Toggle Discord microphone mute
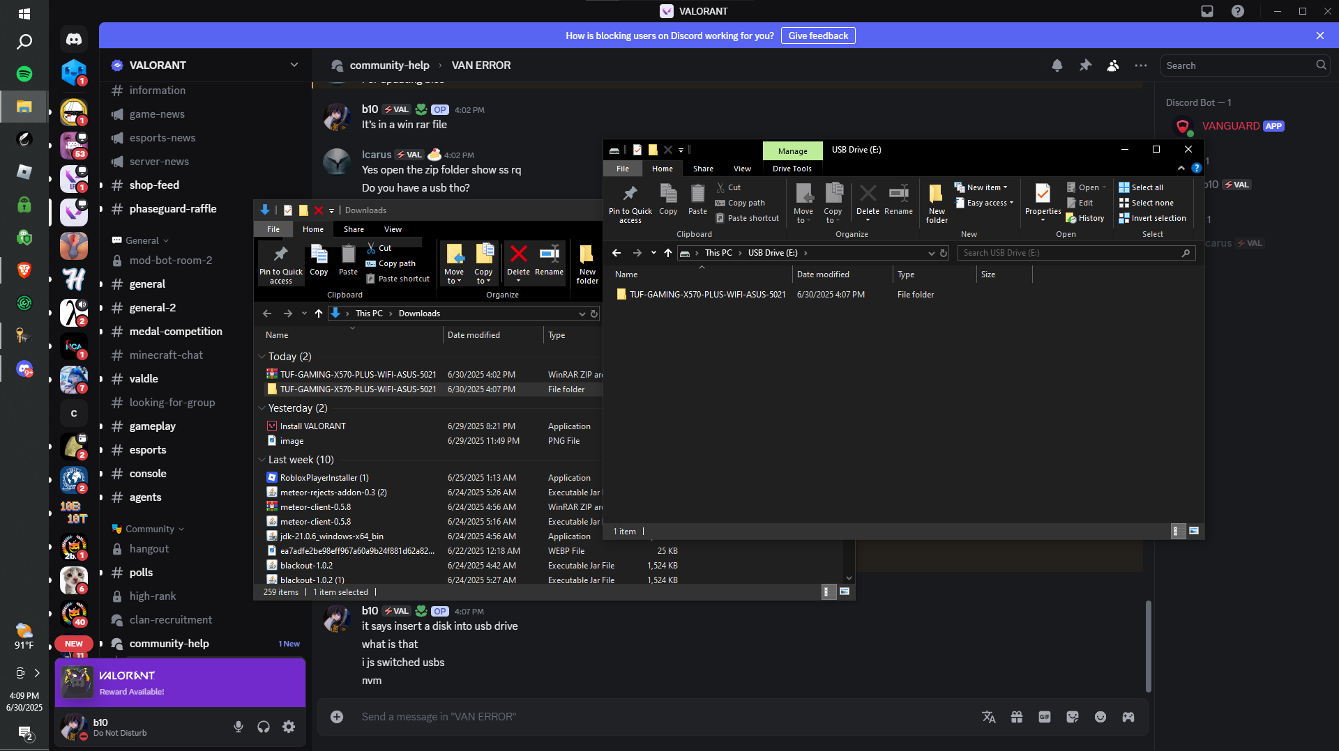 [x=239, y=727]
